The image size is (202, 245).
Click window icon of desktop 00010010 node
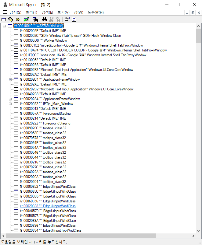tap(10, 26)
